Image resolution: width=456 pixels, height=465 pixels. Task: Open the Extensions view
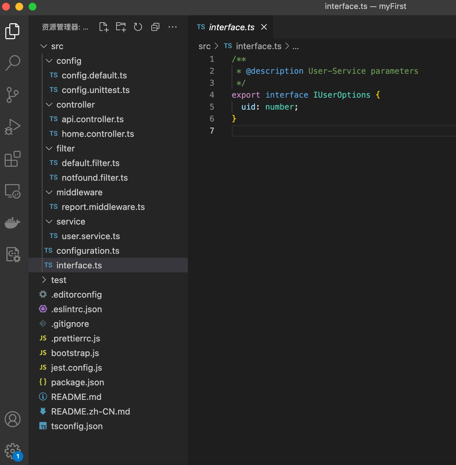[x=13, y=159]
